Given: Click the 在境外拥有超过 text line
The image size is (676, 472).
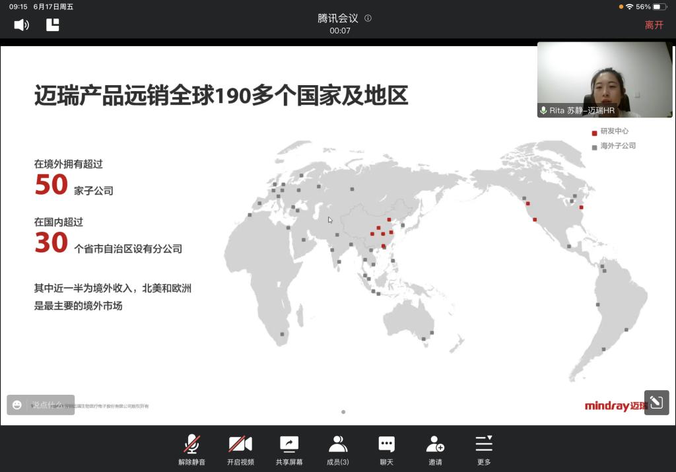Looking at the screenshot, I should click(x=69, y=164).
